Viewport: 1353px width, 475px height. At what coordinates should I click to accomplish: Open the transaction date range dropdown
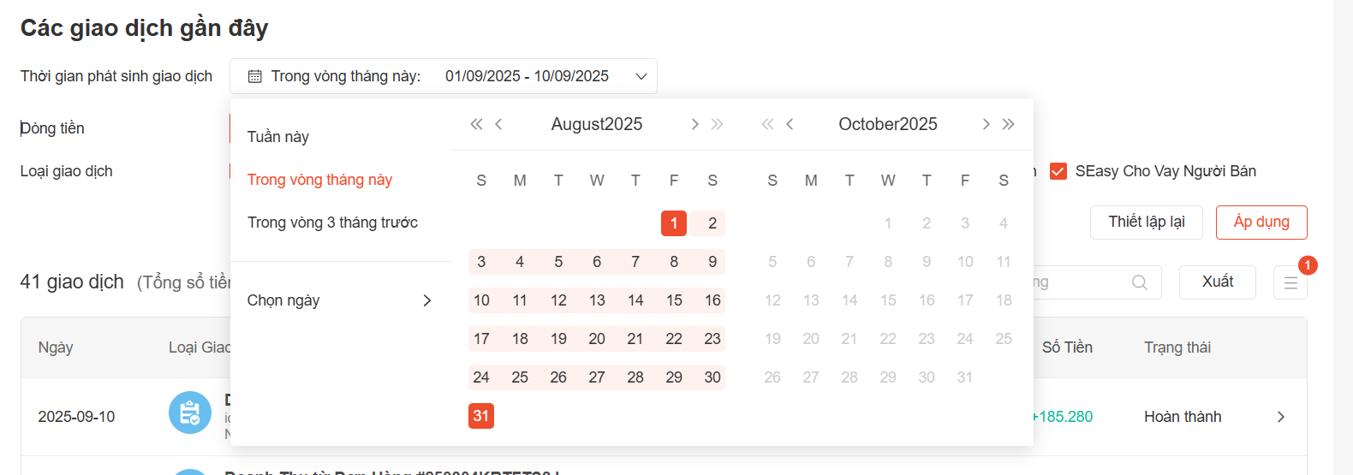(x=443, y=76)
